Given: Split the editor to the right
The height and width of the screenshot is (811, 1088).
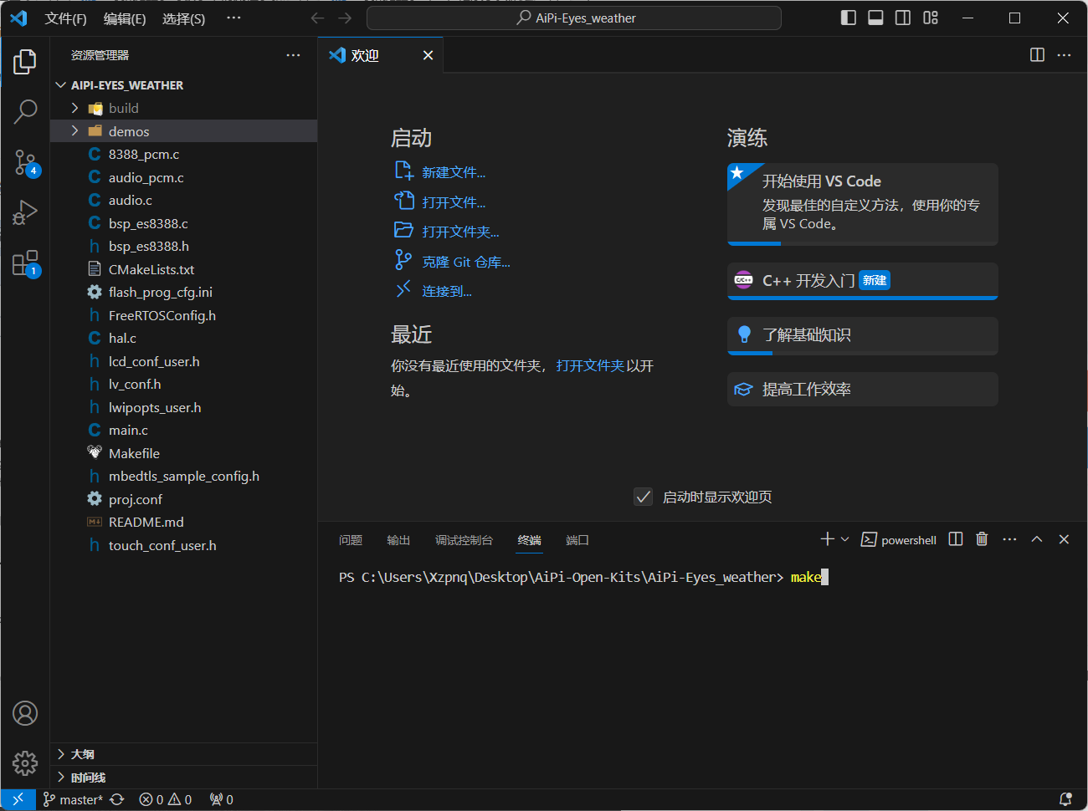Looking at the screenshot, I should pos(1037,55).
